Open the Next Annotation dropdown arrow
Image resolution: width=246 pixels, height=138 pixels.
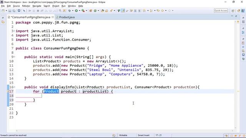pyautogui.click(x=148, y=11)
